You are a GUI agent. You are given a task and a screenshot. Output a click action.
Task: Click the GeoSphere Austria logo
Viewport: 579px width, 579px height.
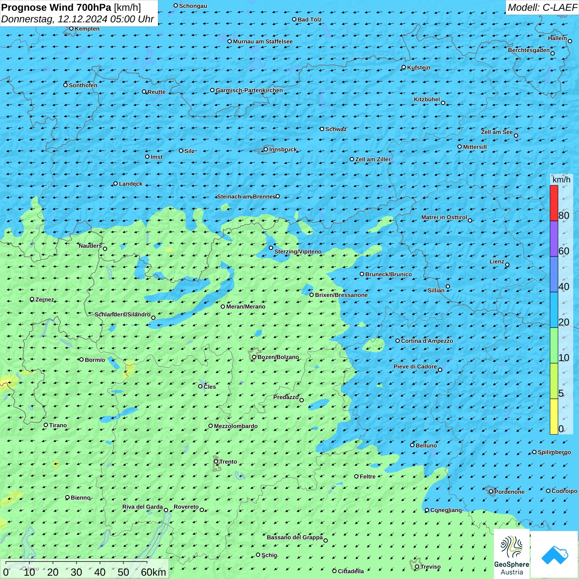click(x=512, y=555)
